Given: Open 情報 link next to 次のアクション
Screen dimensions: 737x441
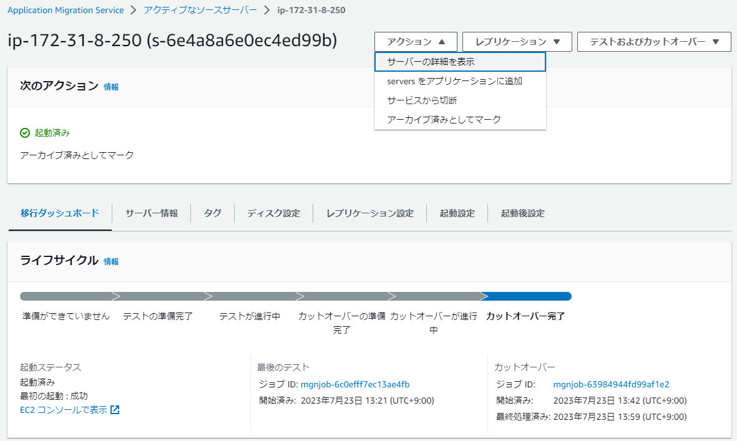Looking at the screenshot, I should 111,87.
